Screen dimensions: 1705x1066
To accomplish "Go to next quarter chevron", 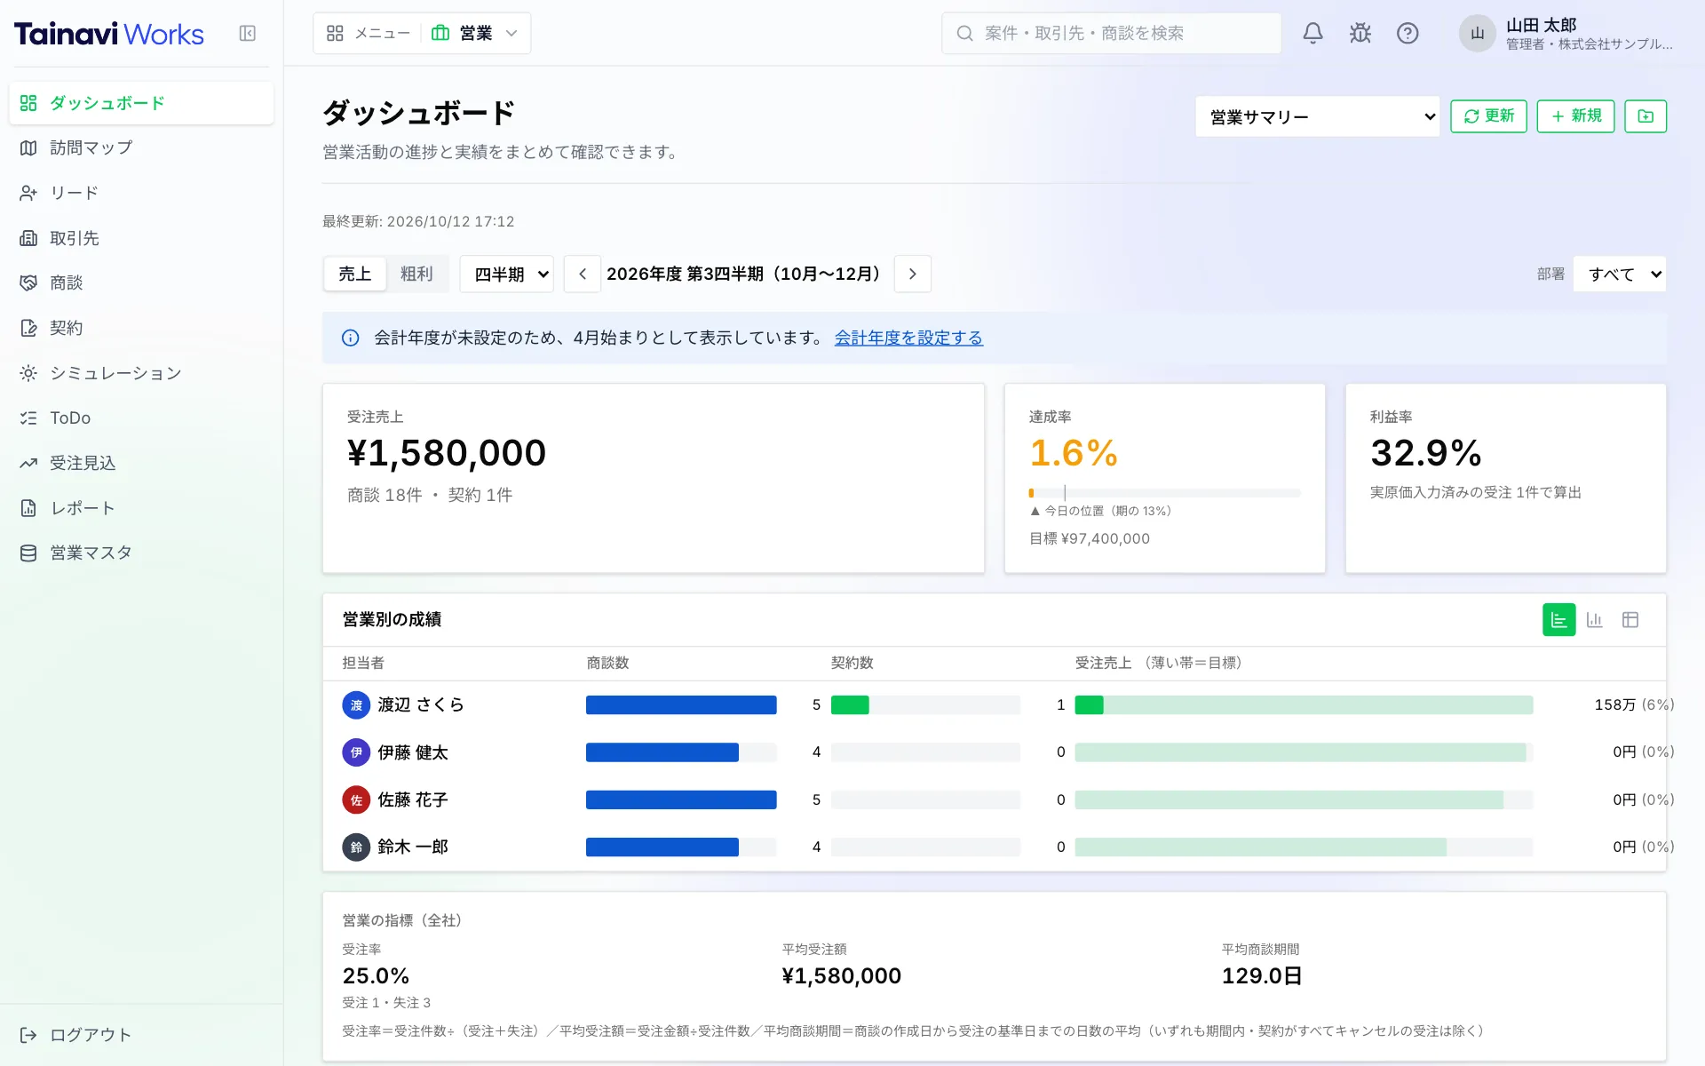I will coord(913,274).
